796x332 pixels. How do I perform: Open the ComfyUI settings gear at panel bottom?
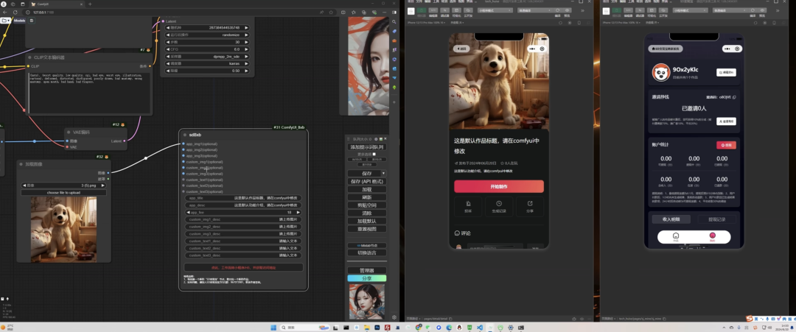(x=394, y=318)
